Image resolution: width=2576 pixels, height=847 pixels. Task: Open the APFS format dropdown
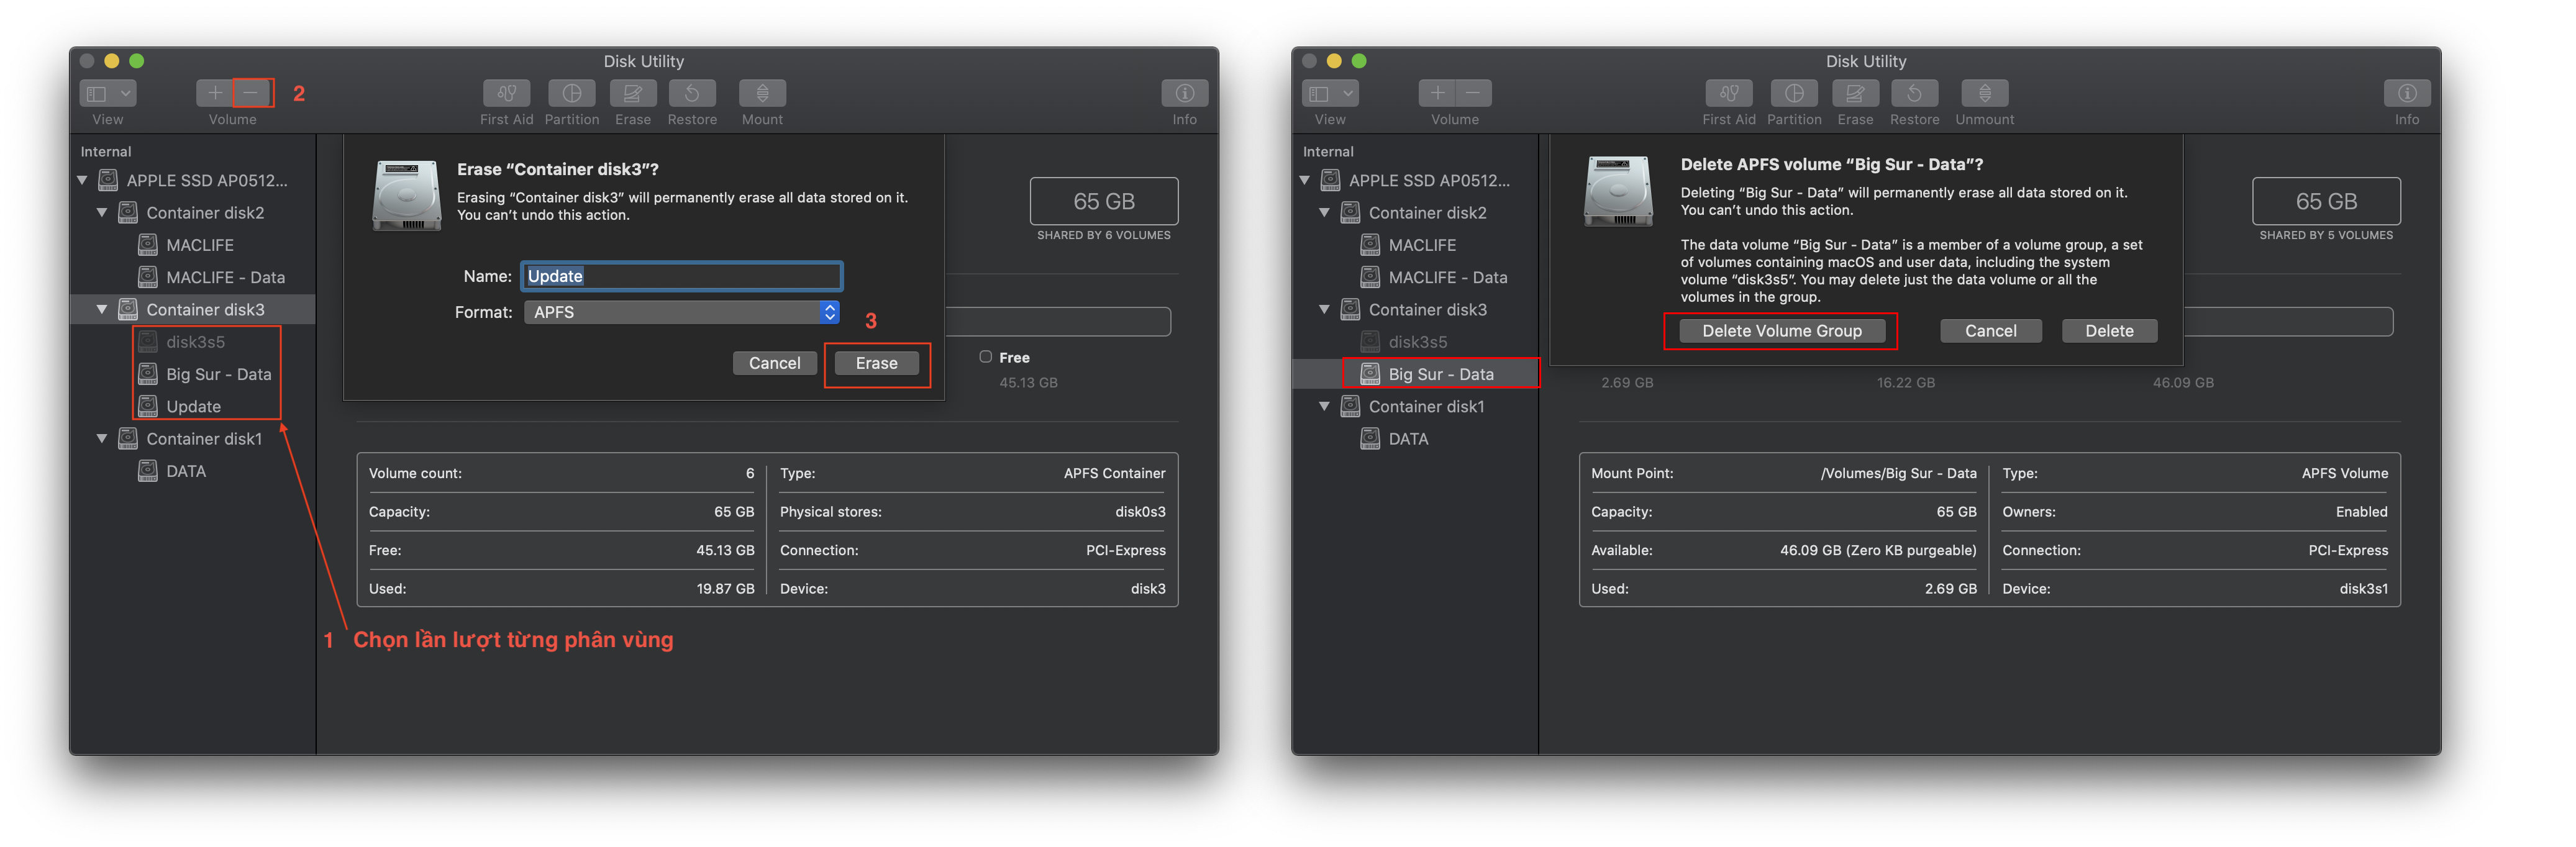click(x=680, y=312)
